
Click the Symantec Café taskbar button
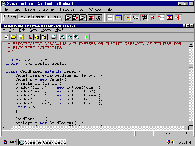tap(43, 142)
